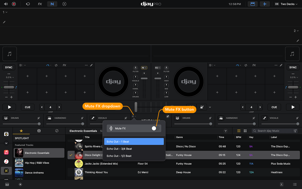Enable SYNC on the left deck
The image size is (302, 189).
tap(9, 67)
